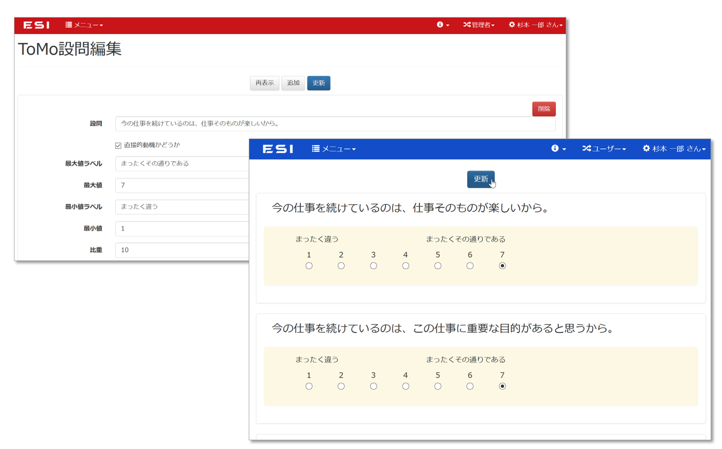Click 再表示 button in question editor
The height and width of the screenshot is (449, 722).
coord(265,83)
